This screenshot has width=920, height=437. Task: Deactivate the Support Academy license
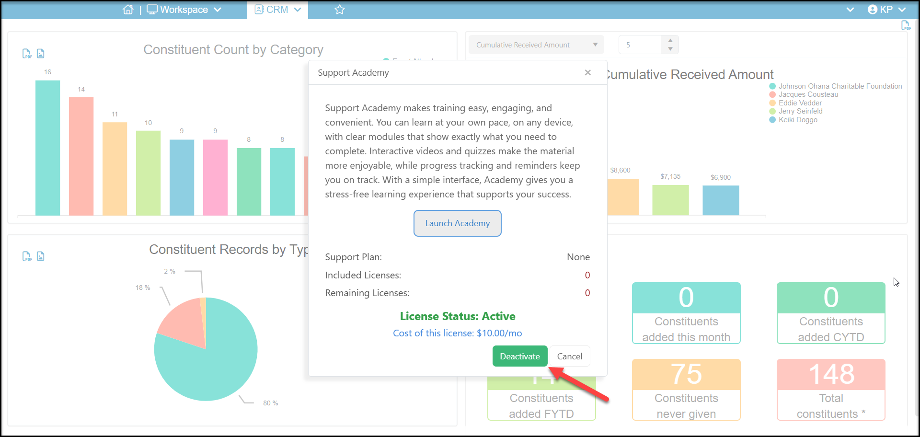click(x=520, y=356)
